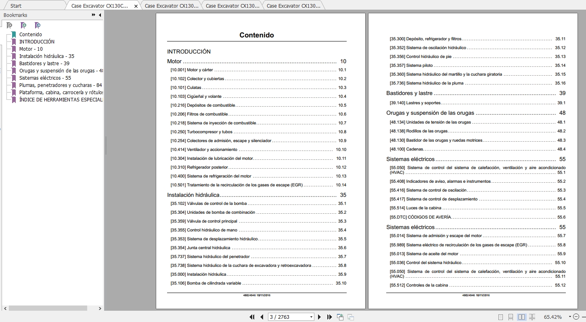The height and width of the screenshot is (322, 586).
Task: Click the delete bookmark icon
Action: (9, 25)
